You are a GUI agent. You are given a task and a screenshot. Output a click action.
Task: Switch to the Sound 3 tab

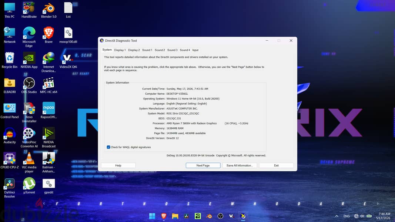[172, 50]
